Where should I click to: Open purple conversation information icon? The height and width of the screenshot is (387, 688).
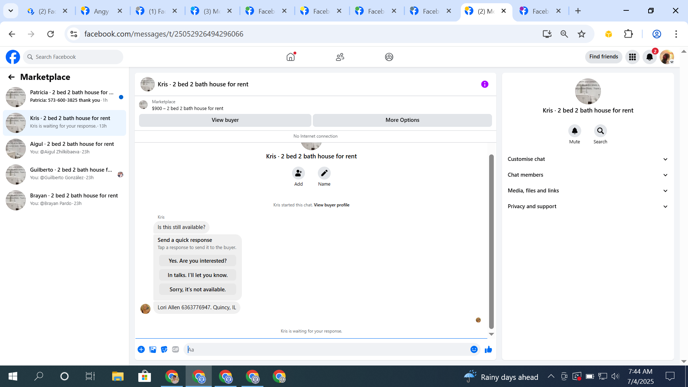[484, 84]
